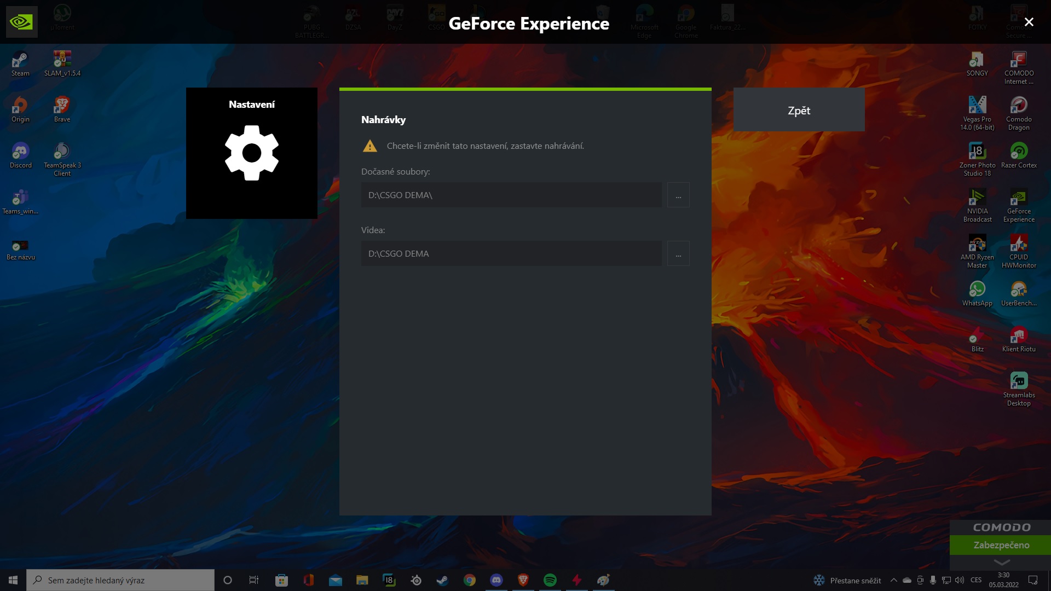This screenshot has height=591, width=1051.
Task: Open Teams_win desktop icon
Action: coord(20,201)
